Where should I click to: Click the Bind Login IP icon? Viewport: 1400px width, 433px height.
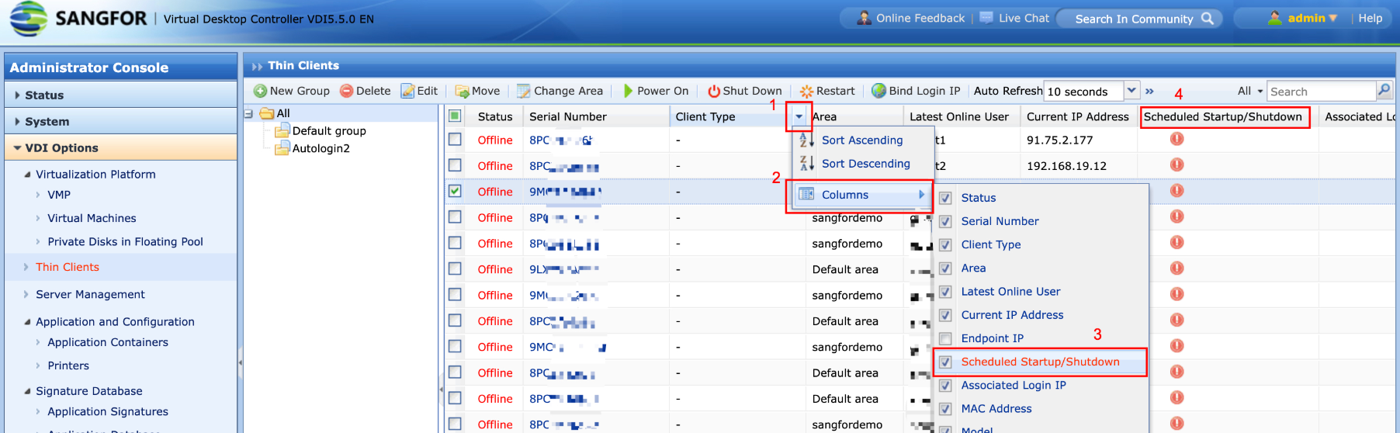[x=878, y=91]
